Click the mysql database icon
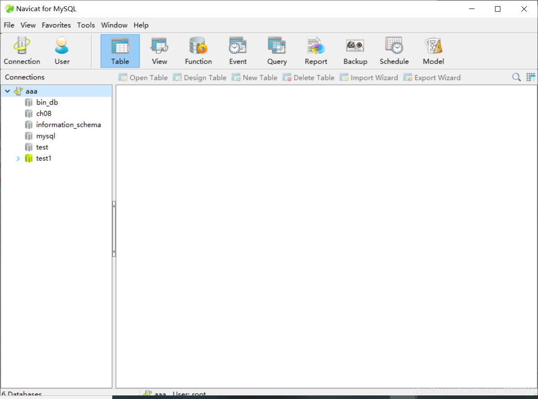Viewport: 538px width, 399px height. click(x=29, y=136)
